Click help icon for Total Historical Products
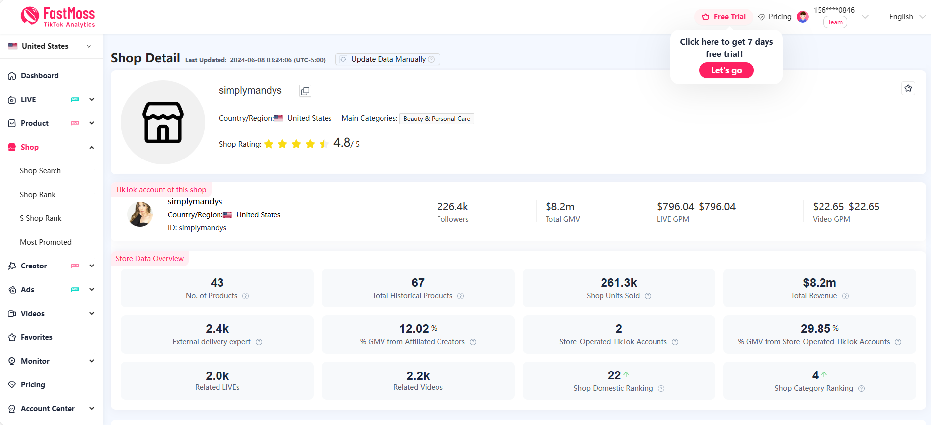 point(460,296)
